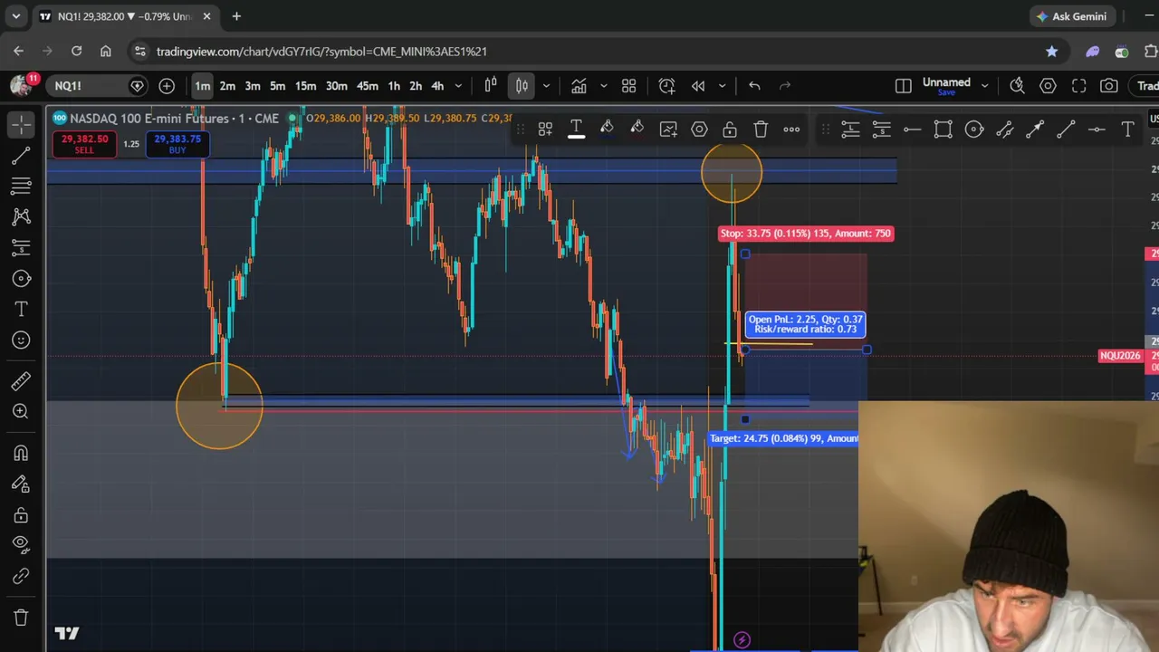The height and width of the screenshot is (652, 1159).
Task: Activate the zoom in tool
Action: click(x=22, y=412)
